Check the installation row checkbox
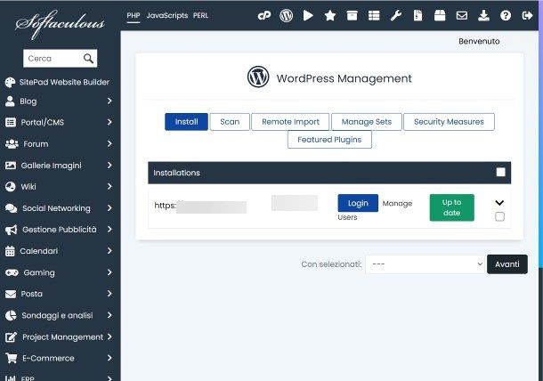This screenshot has height=381, width=543. (499, 216)
